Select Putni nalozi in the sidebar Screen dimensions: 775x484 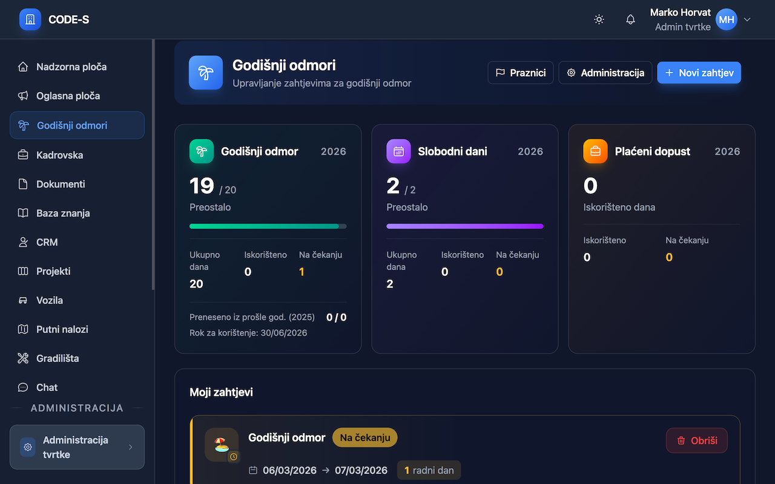click(x=62, y=329)
